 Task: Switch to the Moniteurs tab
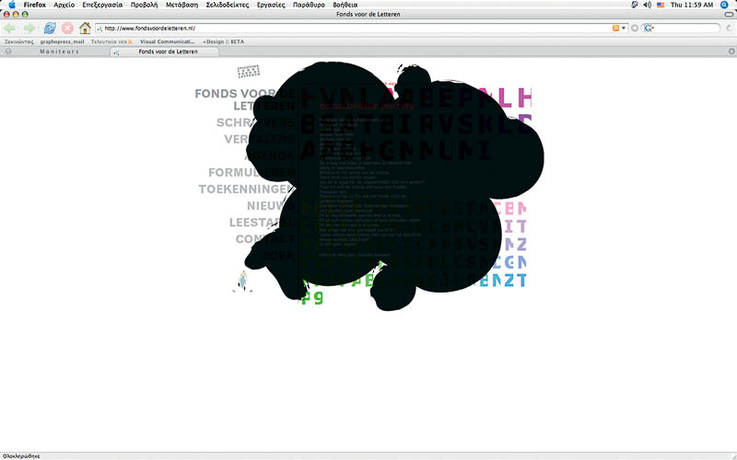click(60, 52)
